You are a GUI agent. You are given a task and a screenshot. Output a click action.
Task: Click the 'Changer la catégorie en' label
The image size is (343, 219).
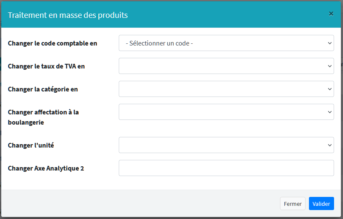pyautogui.click(x=43, y=89)
